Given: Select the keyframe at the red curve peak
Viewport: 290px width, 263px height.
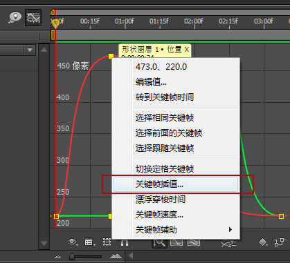Looking at the screenshot, I should (x=111, y=56).
